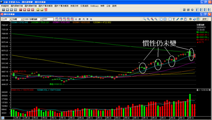Image resolution: width=212 pixels, height=120 pixels.
Task: Restore the 國內技術線 inner window
Action: click(x=206, y=14)
